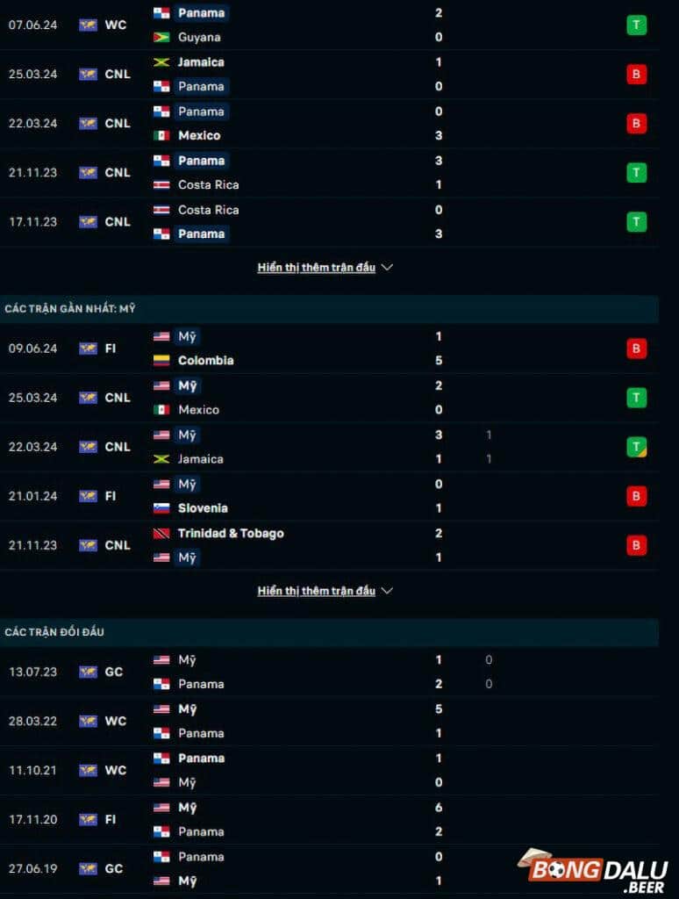
Task: Expand more matches chevron below the Panama list
Action: (387, 268)
